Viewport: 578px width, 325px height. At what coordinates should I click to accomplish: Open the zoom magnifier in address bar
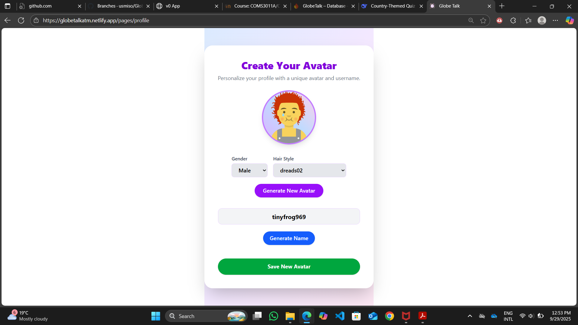(471, 20)
